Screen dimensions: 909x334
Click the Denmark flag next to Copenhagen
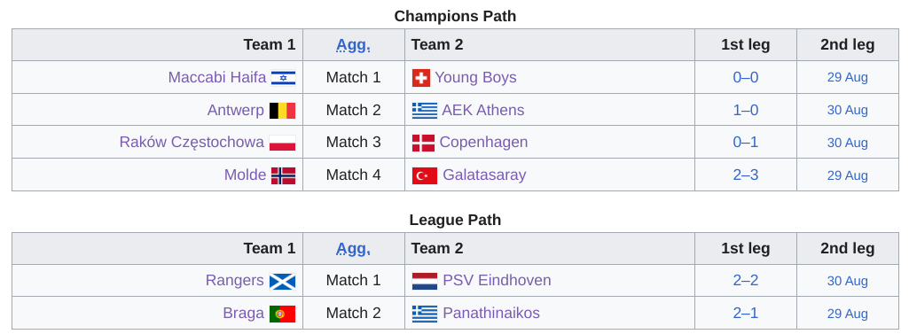coord(423,143)
